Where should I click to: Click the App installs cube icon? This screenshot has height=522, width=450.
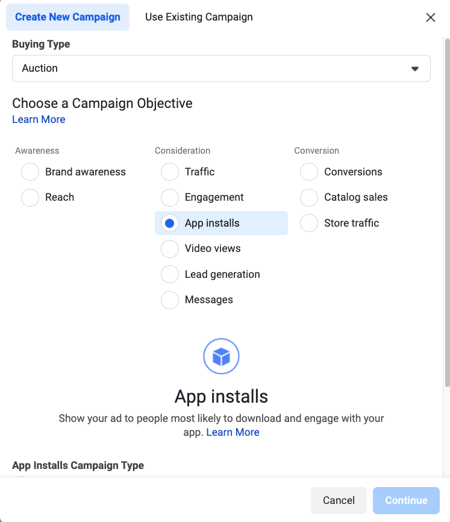pos(221,356)
